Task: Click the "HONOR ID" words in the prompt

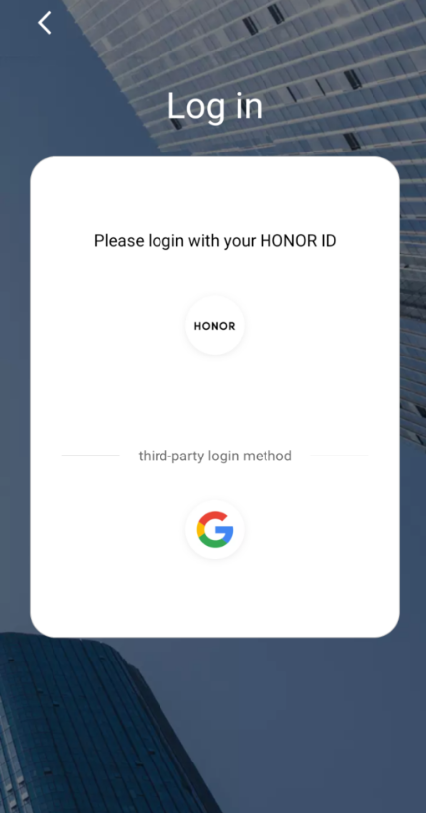Action: coord(298,241)
